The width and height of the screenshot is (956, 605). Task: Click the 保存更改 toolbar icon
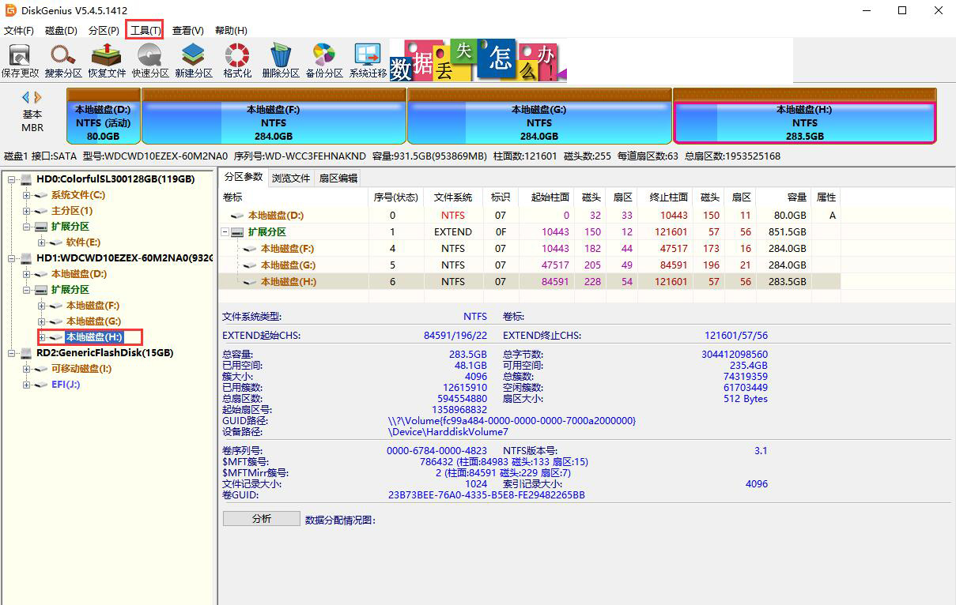point(20,59)
